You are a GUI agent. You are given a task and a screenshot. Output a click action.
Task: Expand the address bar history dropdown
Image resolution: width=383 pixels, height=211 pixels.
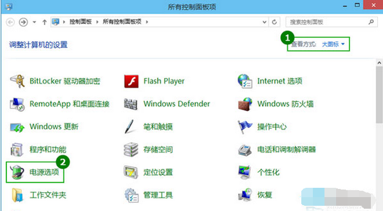point(264,22)
